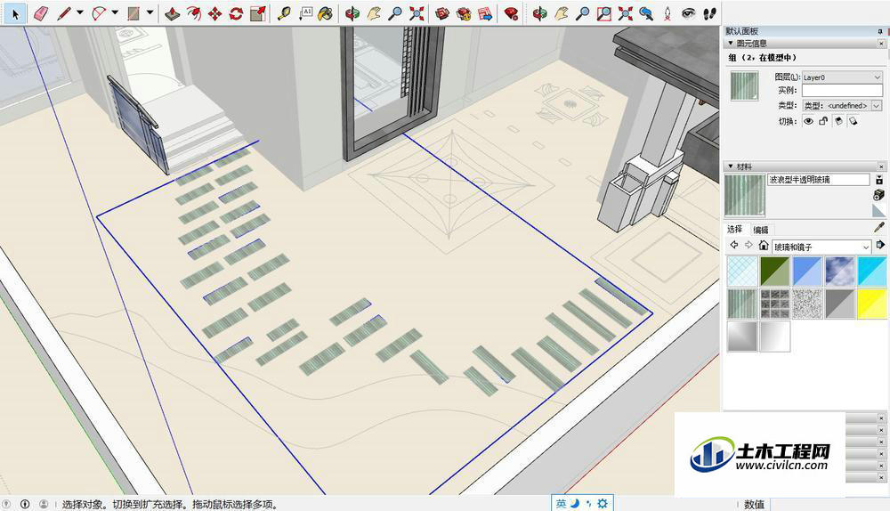Select the Move tool with red arrows

click(x=215, y=13)
